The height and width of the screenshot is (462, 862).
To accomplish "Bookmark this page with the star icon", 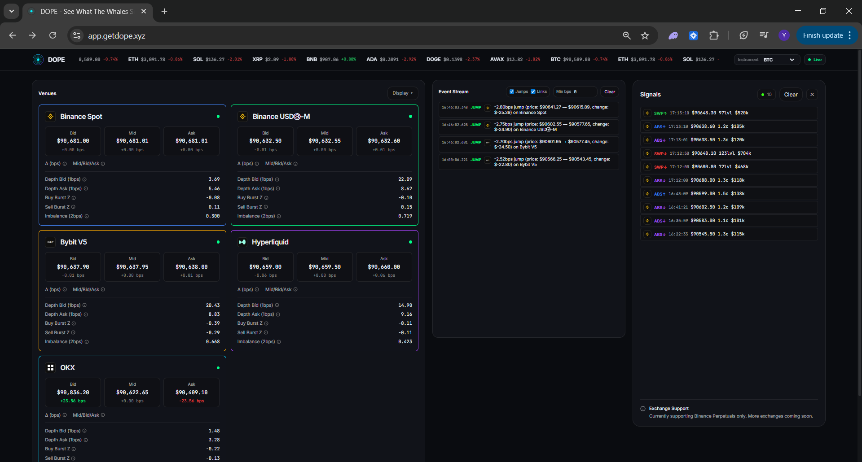I will pos(645,35).
